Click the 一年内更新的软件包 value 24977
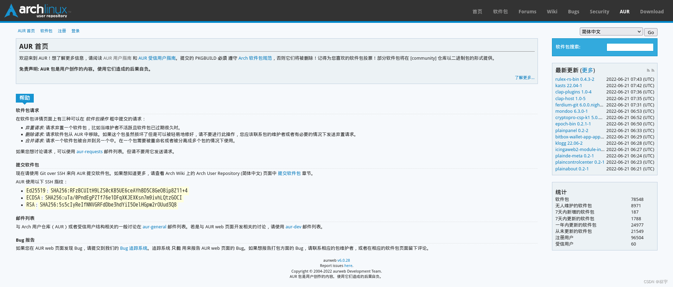This screenshot has height=287, width=673. pyautogui.click(x=637, y=225)
